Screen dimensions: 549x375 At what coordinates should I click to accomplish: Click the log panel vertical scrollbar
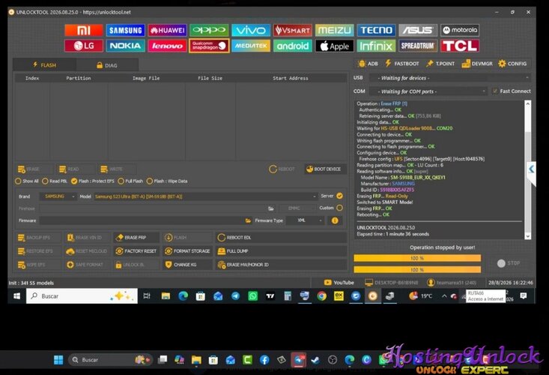pos(527,169)
